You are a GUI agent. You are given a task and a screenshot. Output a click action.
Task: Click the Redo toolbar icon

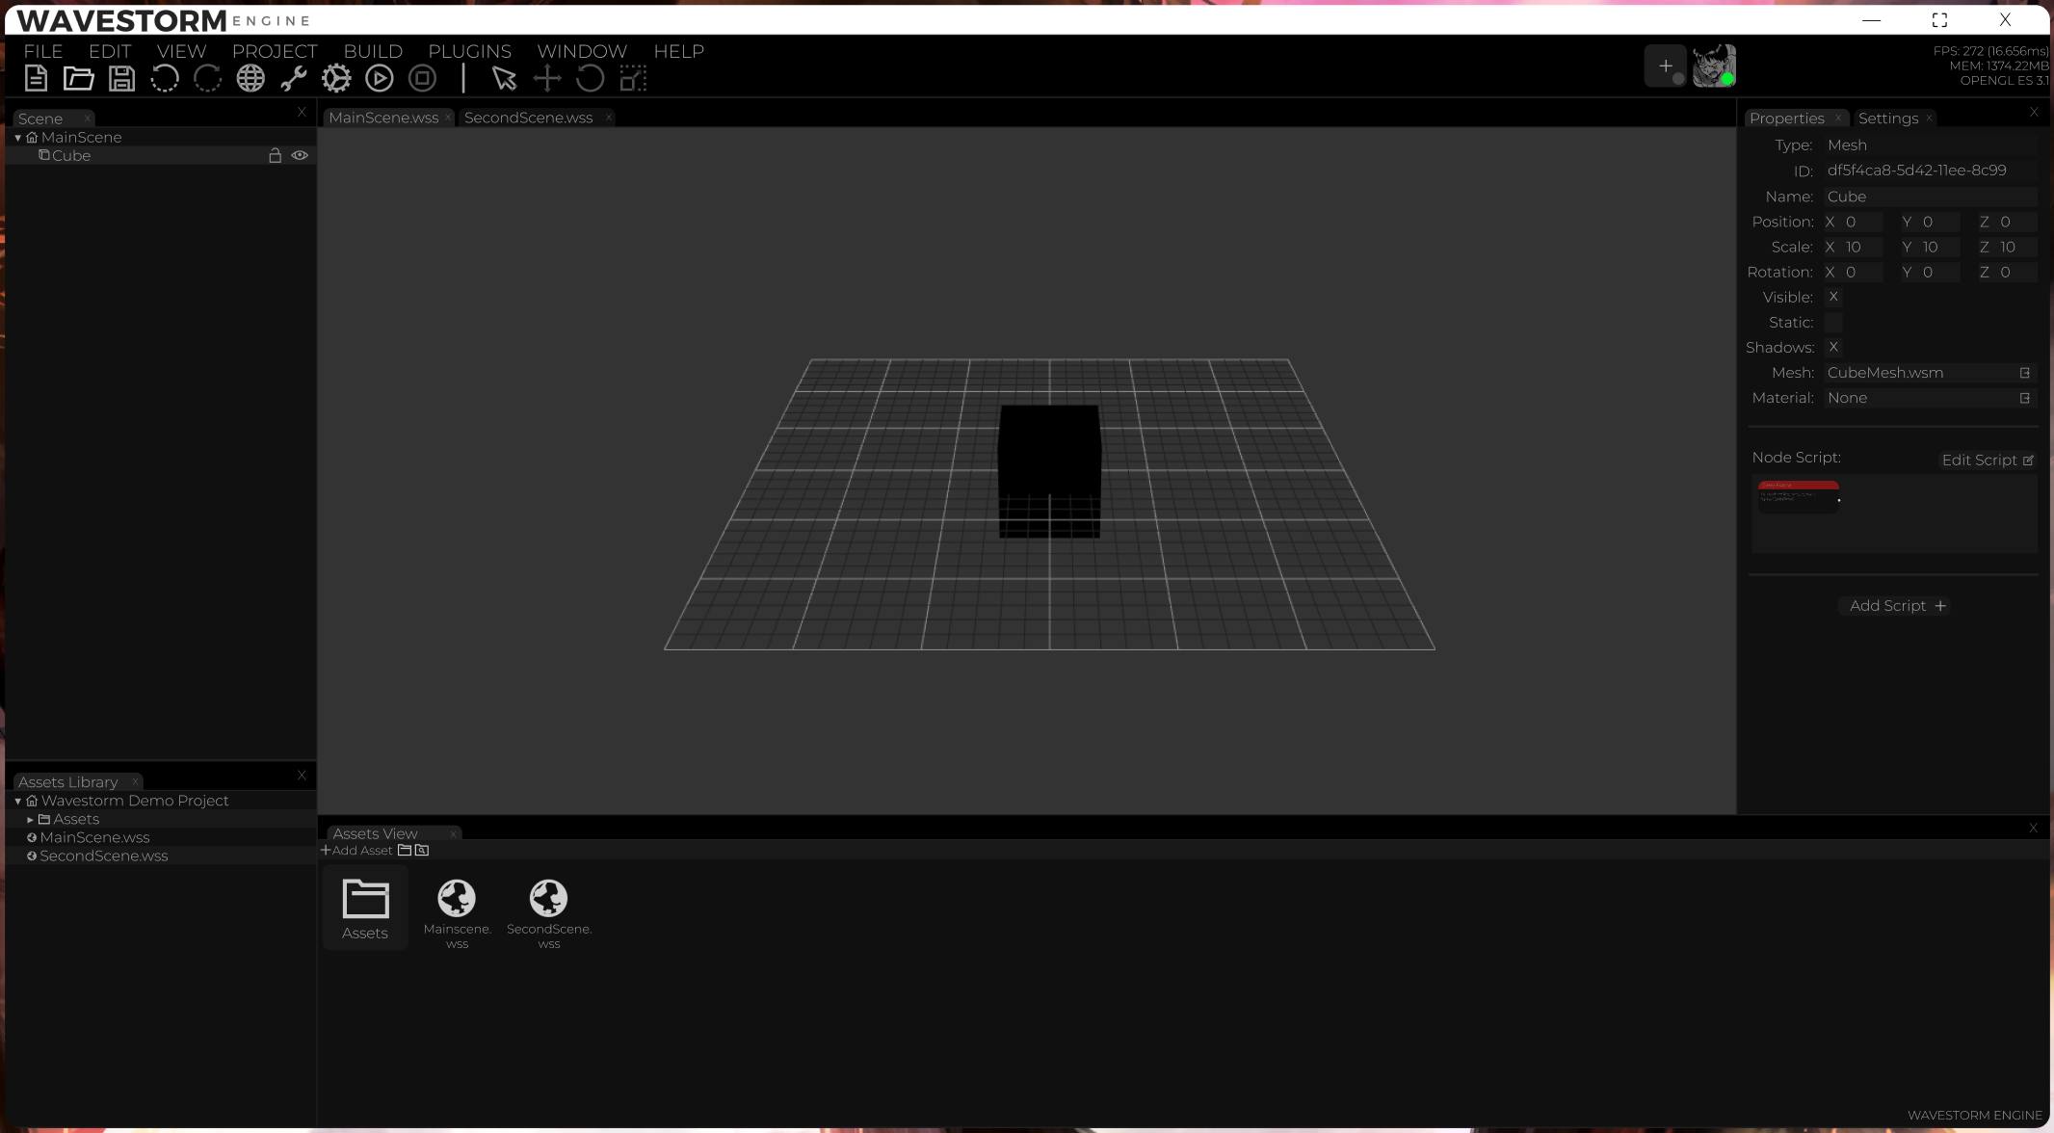[x=208, y=79]
